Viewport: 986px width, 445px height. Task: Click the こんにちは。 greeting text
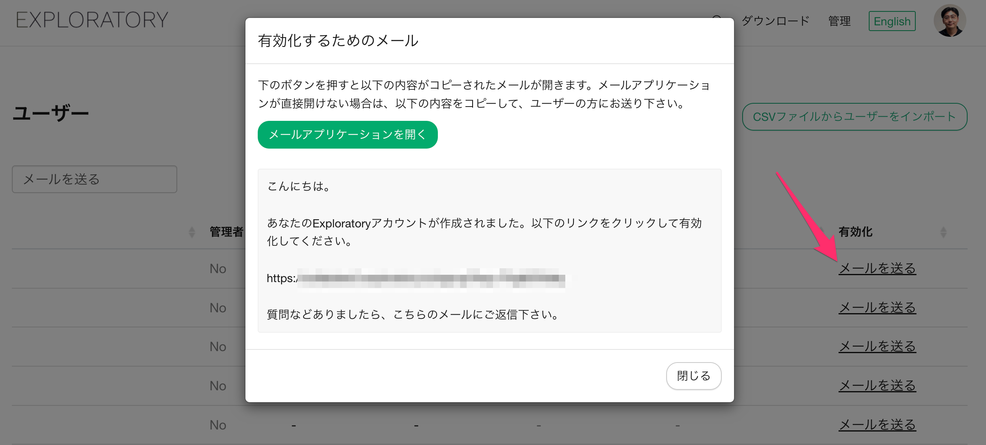click(x=299, y=186)
